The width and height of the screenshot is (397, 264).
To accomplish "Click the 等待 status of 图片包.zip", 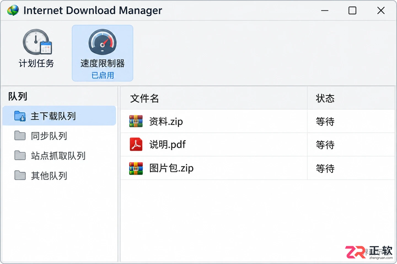I will pos(325,168).
